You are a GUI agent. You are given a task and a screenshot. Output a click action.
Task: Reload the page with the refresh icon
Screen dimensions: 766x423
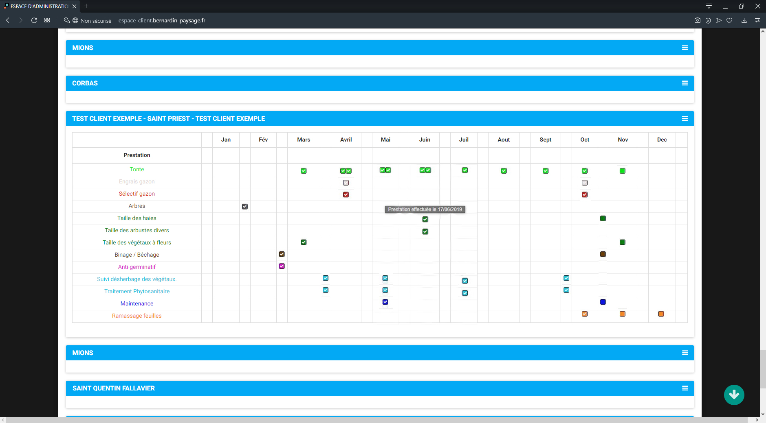34,20
